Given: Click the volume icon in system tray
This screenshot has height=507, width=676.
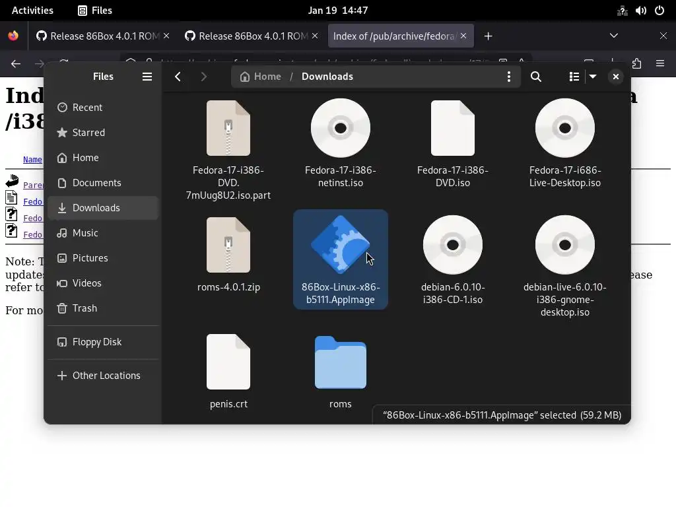Looking at the screenshot, I should click(640, 11).
